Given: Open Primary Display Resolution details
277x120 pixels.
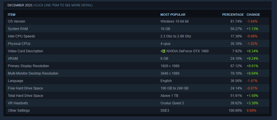Looking at the screenshot, I should click(x=28, y=66).
